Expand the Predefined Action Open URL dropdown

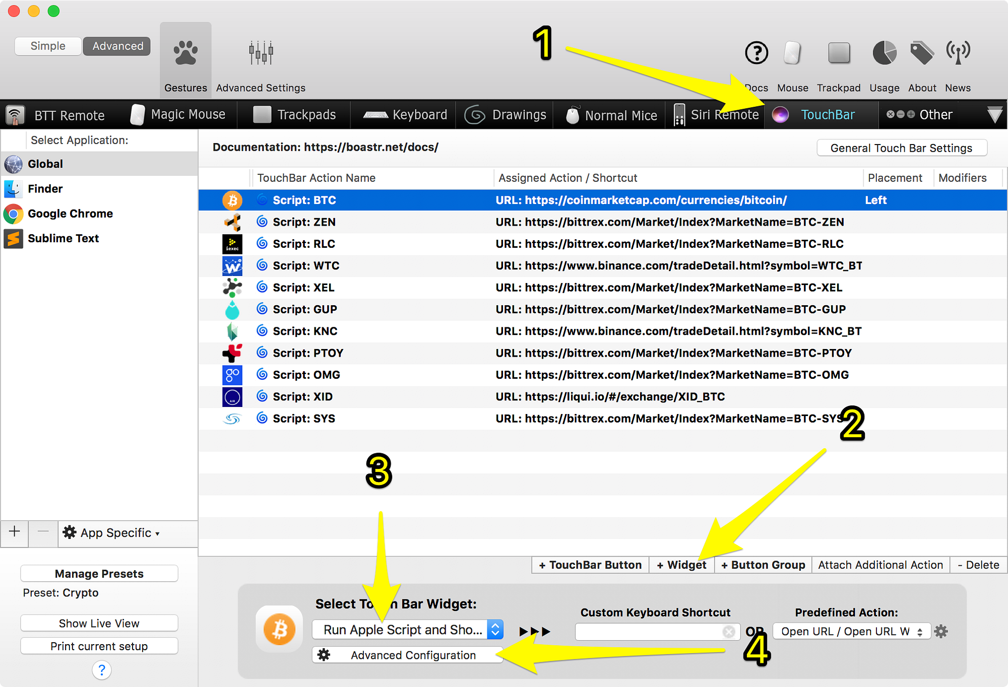[852, 632]
